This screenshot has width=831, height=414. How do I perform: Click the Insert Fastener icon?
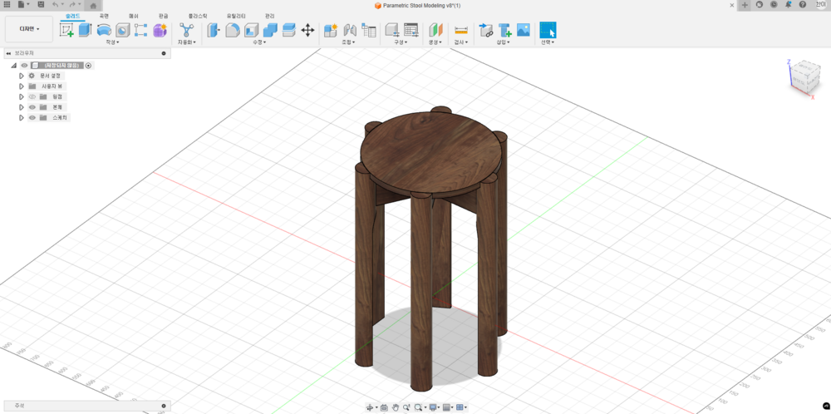click(x=504, y=30)
